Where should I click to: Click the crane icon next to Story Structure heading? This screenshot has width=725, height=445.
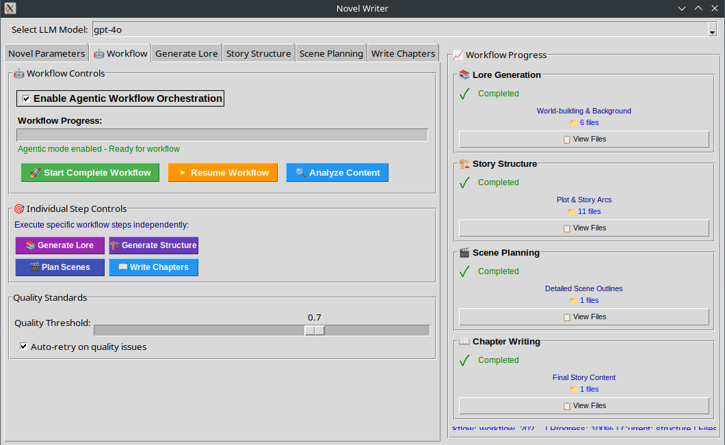coord(464,164)
